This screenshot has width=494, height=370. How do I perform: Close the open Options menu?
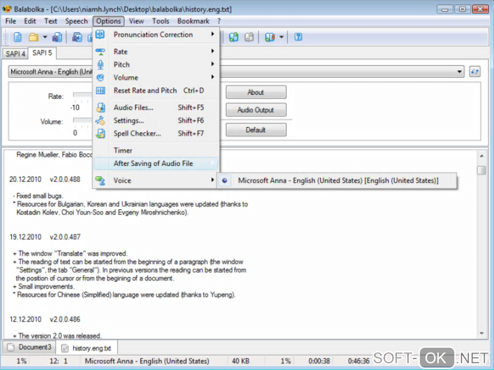point(108,21)
